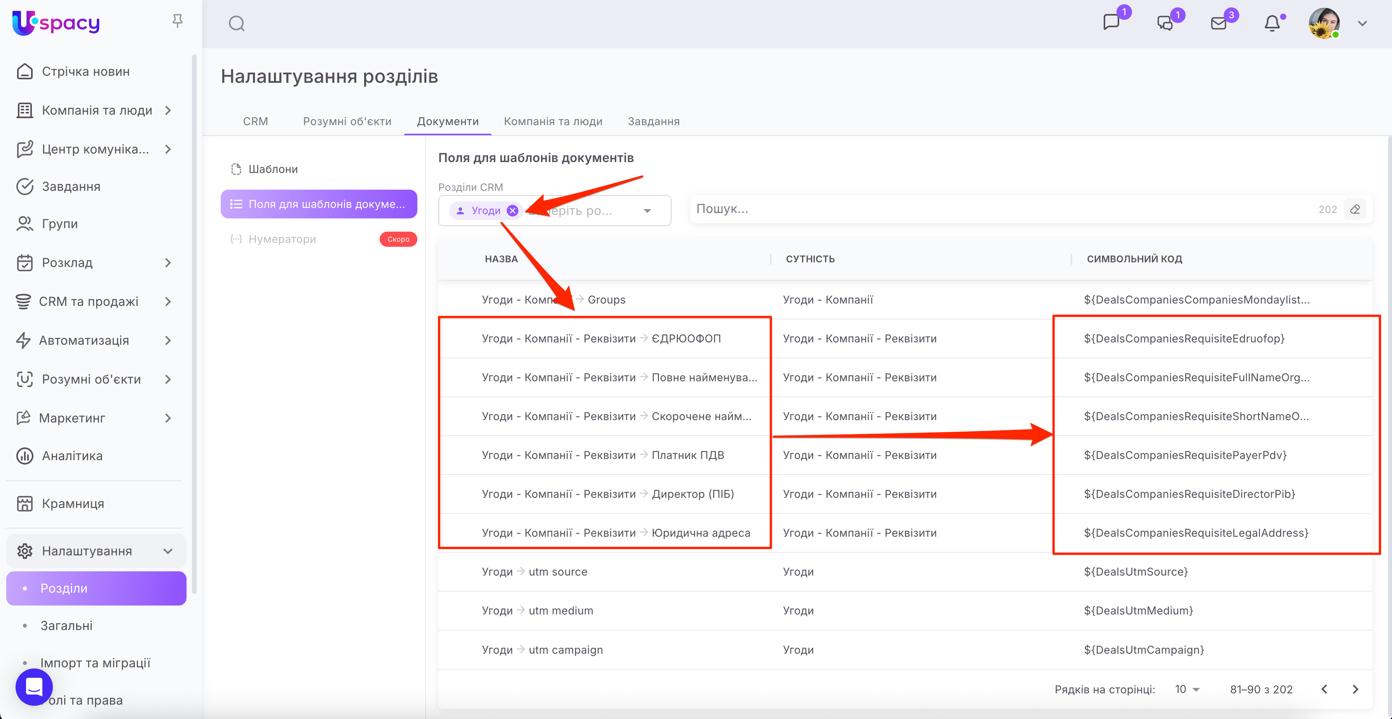Open user profile menu chevron
The width and height of the screenshot is (1392, 719).
point(1362,24)
